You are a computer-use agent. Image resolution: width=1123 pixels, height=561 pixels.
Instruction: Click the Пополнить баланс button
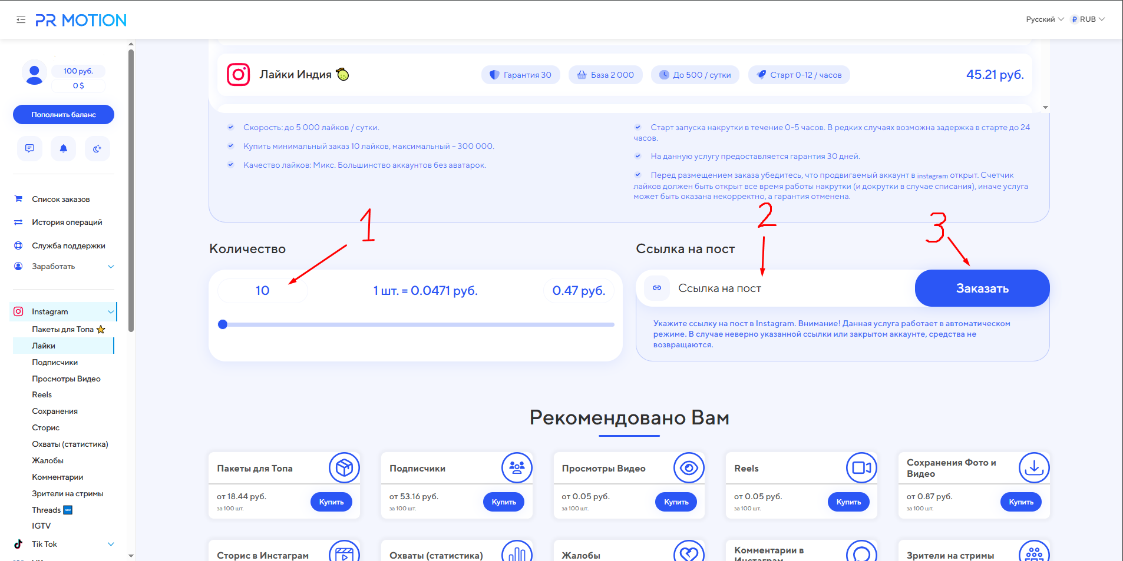(x=64, y=115)
